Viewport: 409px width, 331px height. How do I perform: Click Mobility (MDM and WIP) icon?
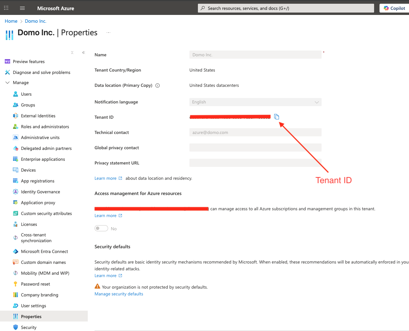pyautogui.click(x=16, y=273)
